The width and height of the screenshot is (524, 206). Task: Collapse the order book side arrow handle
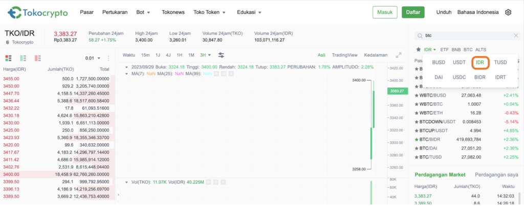tap(118, 195)
